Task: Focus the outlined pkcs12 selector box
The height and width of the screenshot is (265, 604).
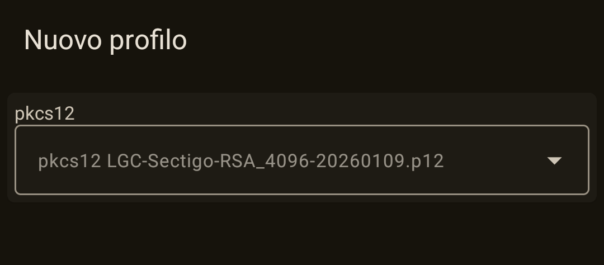Action: coord(302,160)
